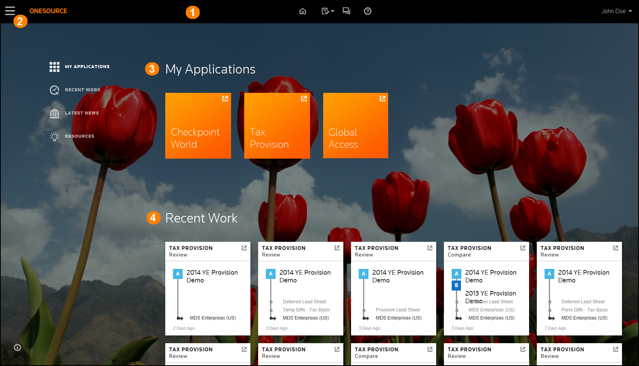Viewport: 639px width, 366px height.
Task: Click the Latest News building icon
Action: pos(55,113)
